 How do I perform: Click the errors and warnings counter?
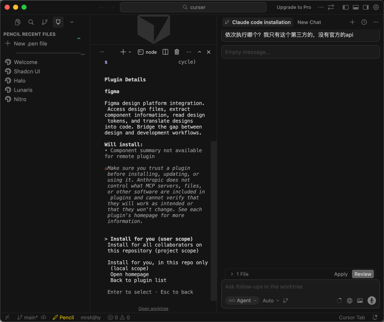point(119,317)
